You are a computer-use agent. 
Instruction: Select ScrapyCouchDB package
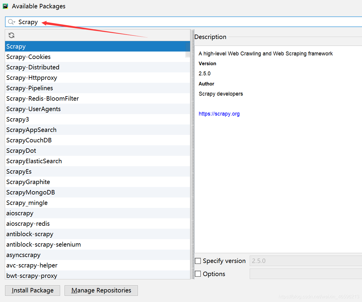click(x=98, y=140)
